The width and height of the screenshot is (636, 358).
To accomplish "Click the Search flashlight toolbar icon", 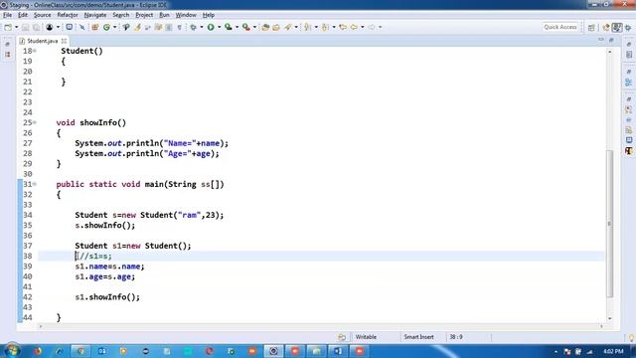I will coord(287,27).
